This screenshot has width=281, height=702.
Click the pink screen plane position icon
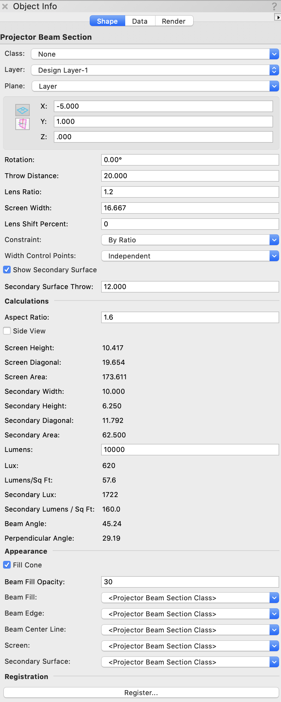point(23,124)
